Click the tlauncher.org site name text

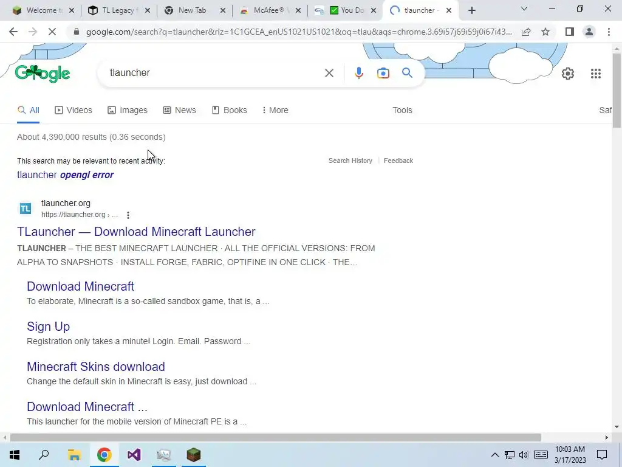pyautogui.click(x=66, y=203)
